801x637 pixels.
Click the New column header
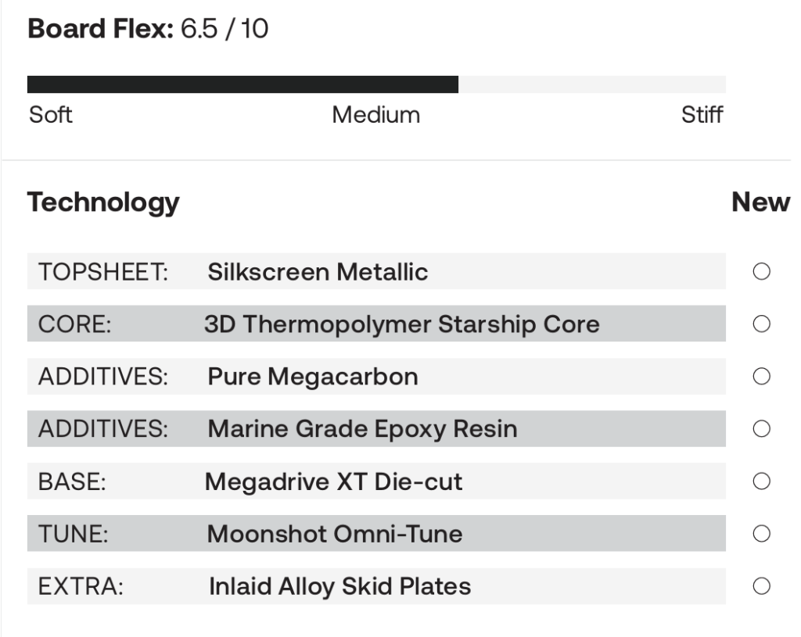click(760, 203)
